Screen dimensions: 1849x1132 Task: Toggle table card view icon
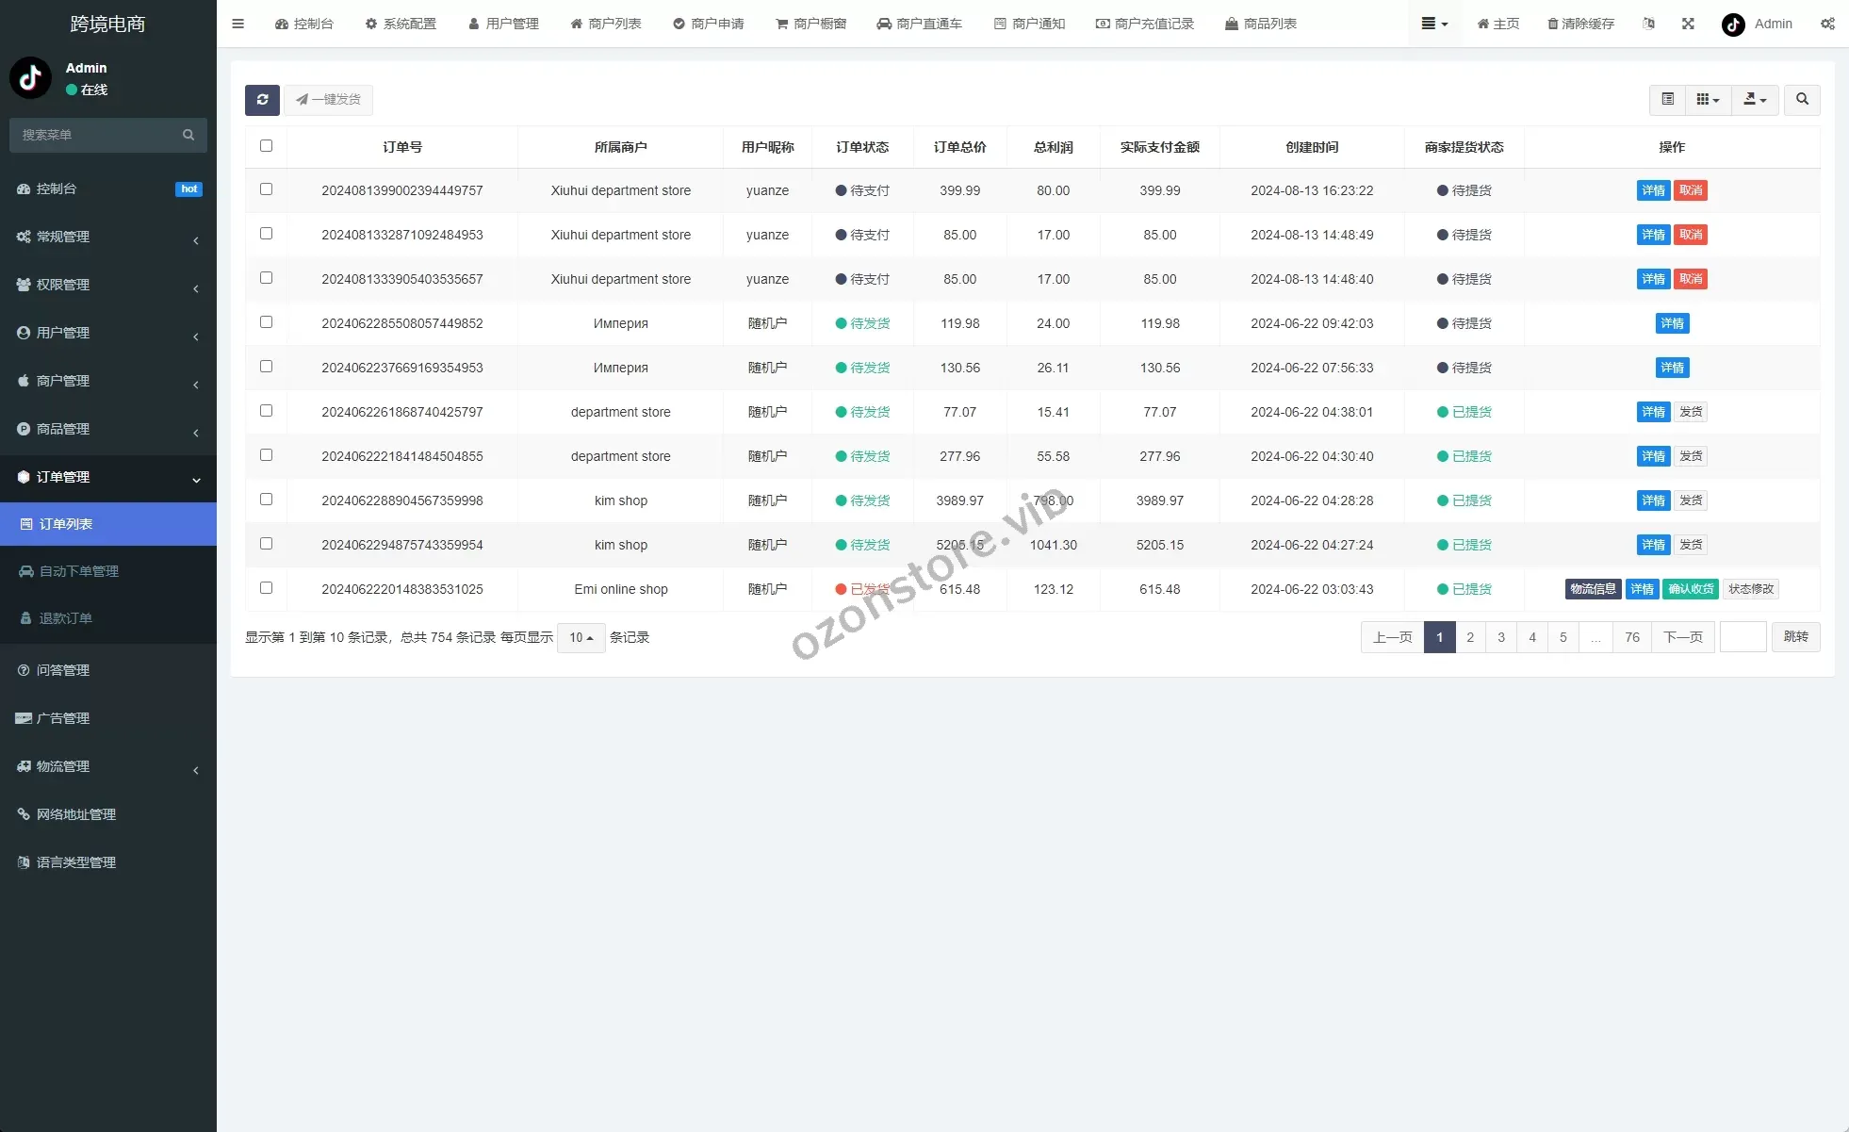[x=1667, y=100]
